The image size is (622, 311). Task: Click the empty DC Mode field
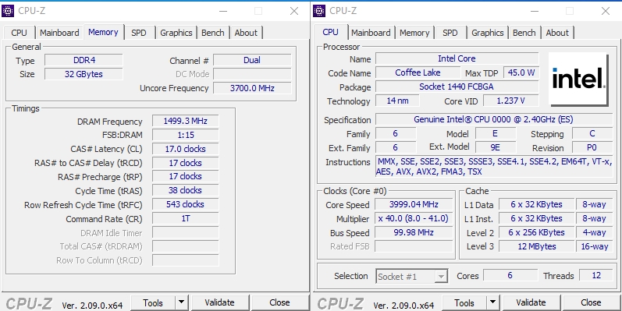(x=252, y=74)
